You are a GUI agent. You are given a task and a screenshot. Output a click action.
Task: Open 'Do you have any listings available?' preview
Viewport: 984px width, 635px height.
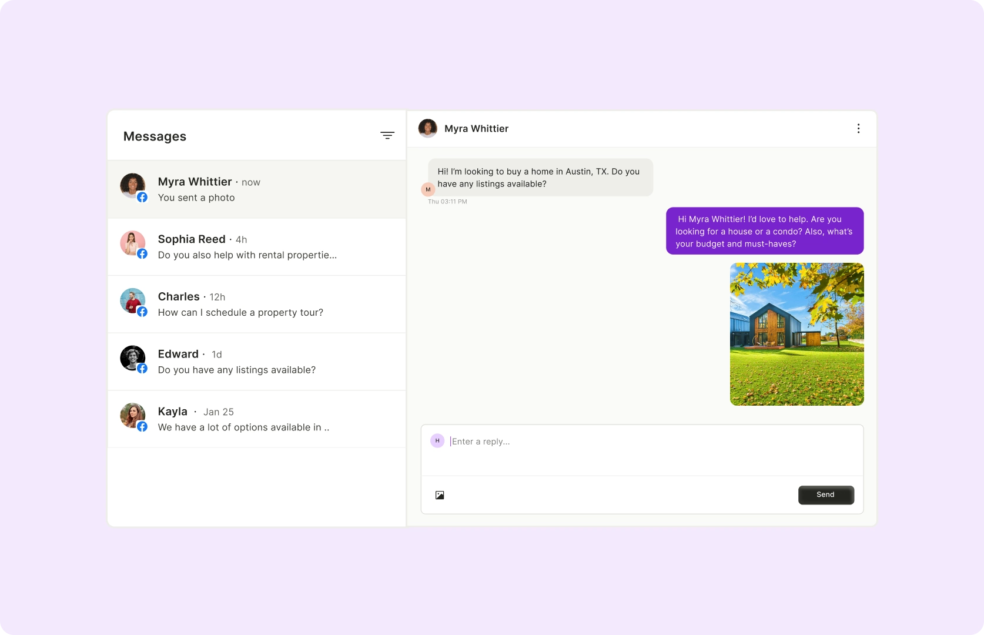point(237,370)
